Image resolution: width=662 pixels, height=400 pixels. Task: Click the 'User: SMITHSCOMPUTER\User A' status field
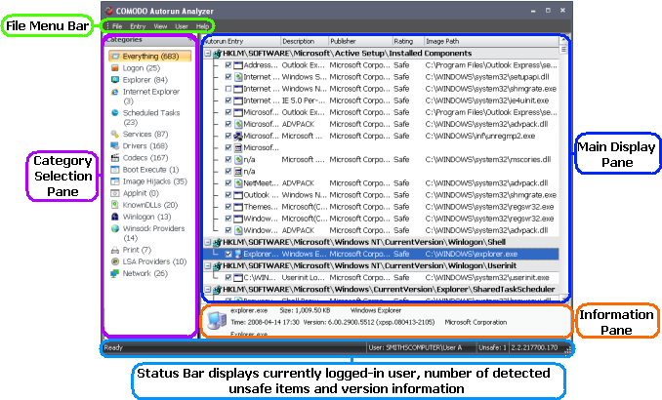pos(421,347)
